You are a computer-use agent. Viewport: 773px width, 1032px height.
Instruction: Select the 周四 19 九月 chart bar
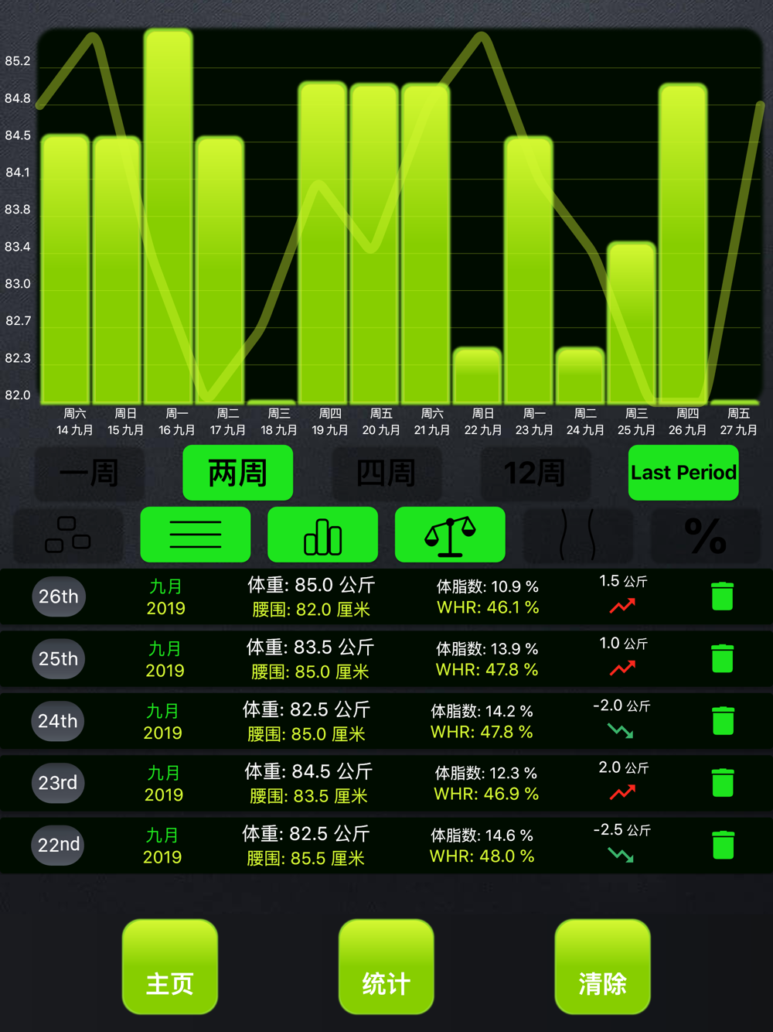tap(322, 242)
